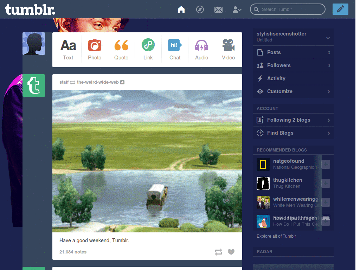Click the natgeofound yellow-frame avatar
The height and width of the screenshot is (270, 360).
click(x=263, y=165)
